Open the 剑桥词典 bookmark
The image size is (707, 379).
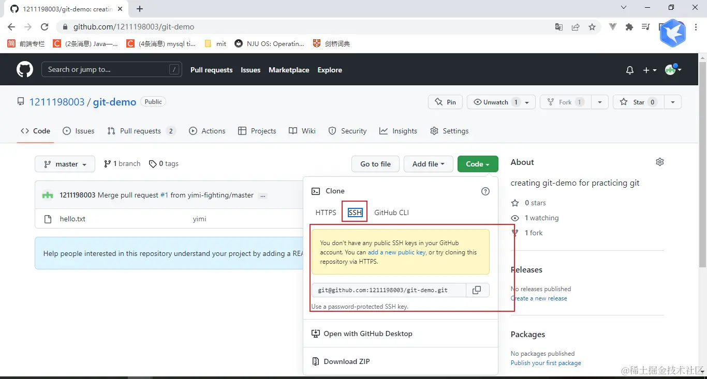point(332,44)
